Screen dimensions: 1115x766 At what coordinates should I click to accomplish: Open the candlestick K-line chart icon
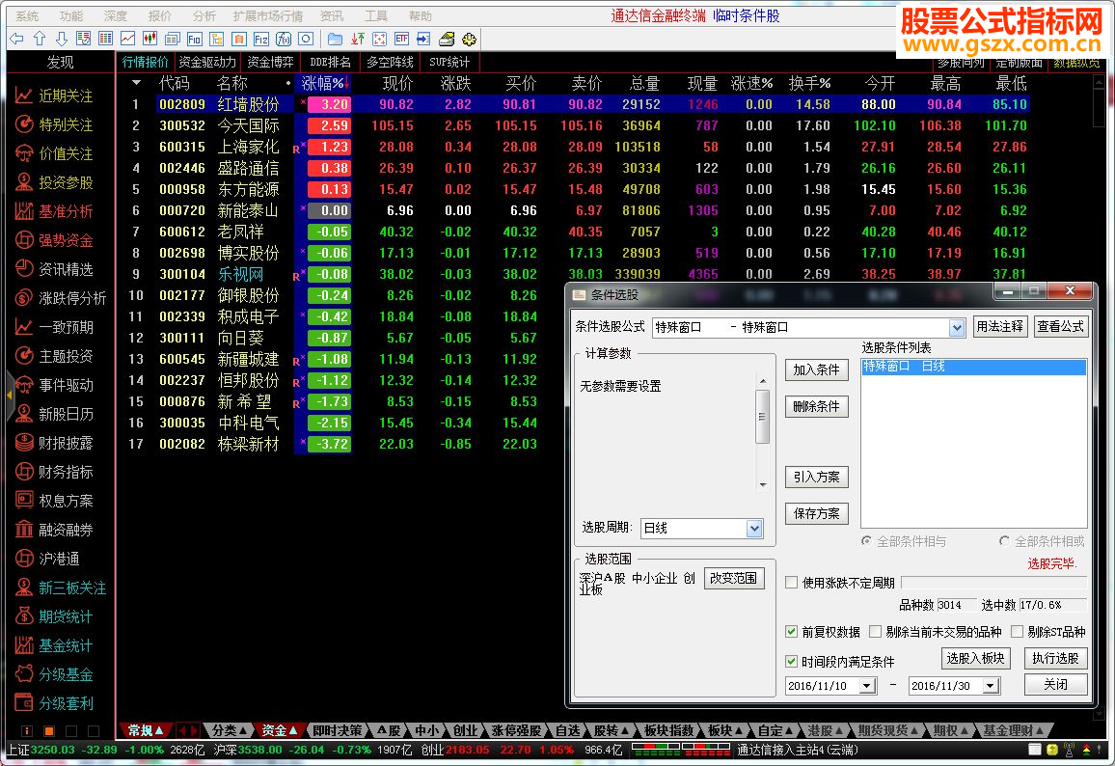click(150, 40)
